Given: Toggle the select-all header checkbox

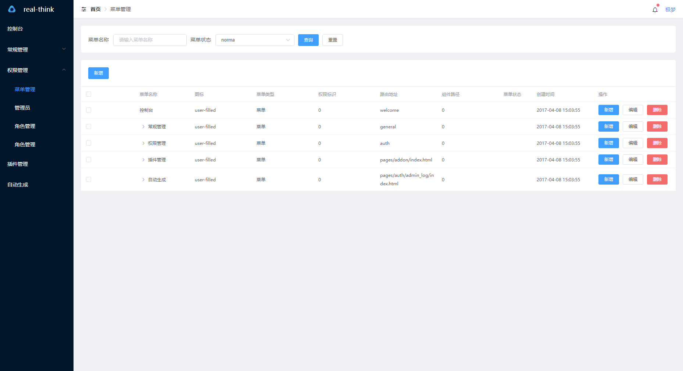Looking at the screenshot, I should pyautogui.click(x=89, y=94).
